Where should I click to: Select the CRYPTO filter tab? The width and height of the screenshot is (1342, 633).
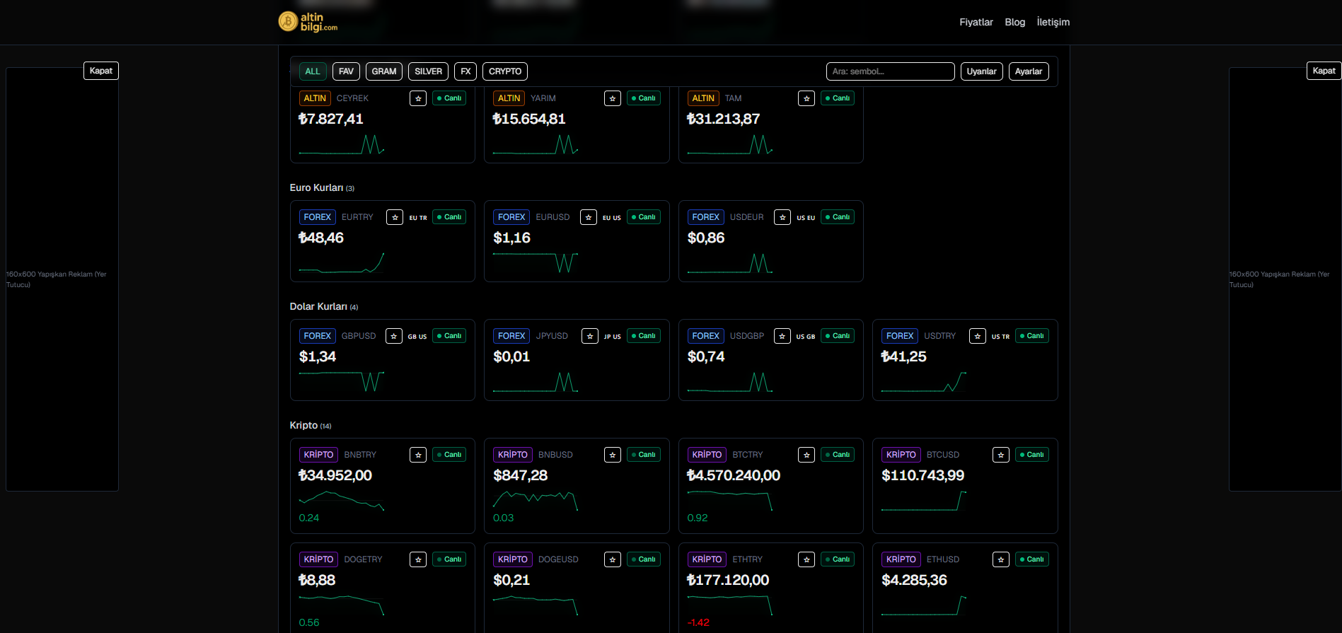tap(505, 71)
